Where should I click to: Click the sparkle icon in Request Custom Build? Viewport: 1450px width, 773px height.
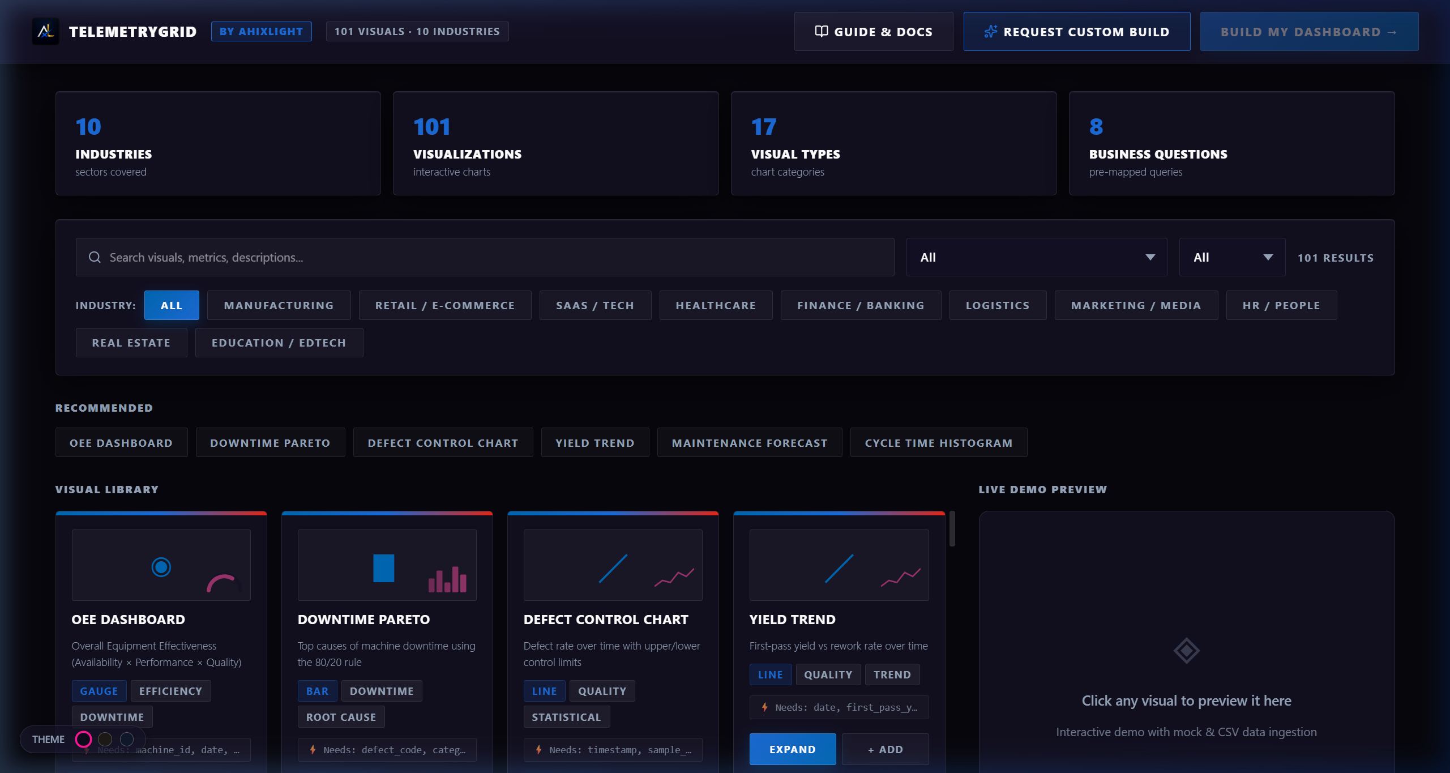pyautogui.click(x=991, y=32)
